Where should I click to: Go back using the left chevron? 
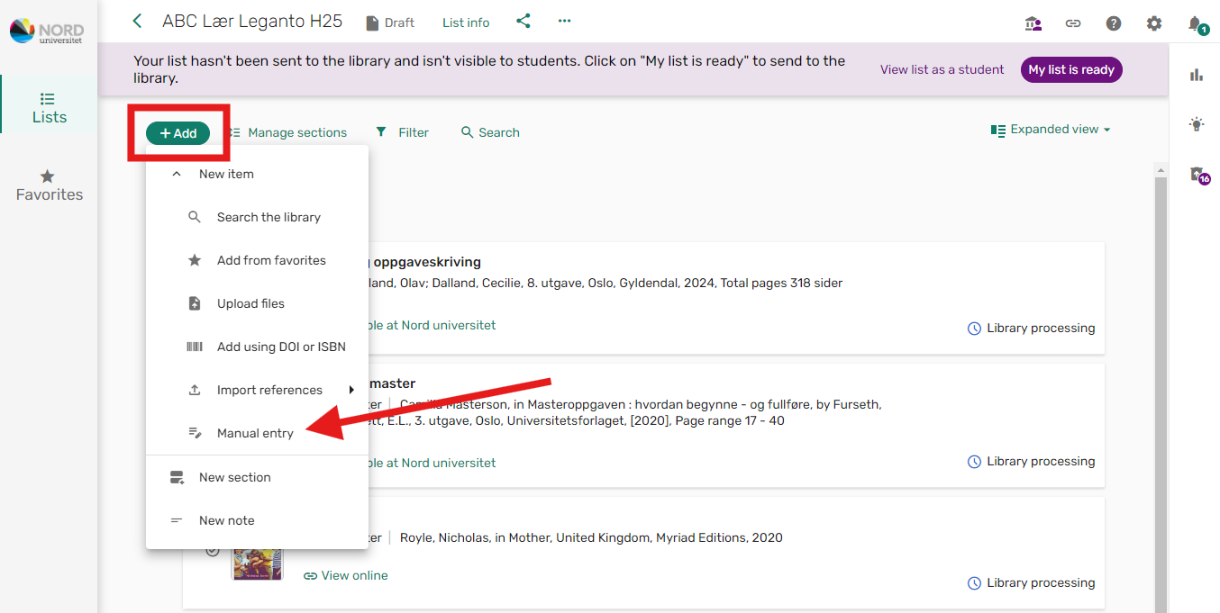coord(137,21)
